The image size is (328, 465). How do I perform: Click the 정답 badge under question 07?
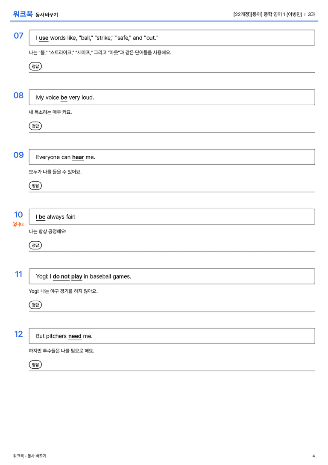35,66
